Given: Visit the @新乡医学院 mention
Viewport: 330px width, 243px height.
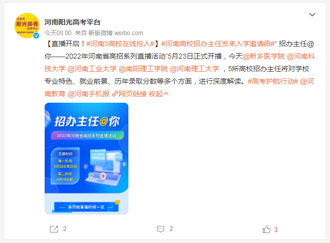Looking at the screenshot, I should 264,56.
